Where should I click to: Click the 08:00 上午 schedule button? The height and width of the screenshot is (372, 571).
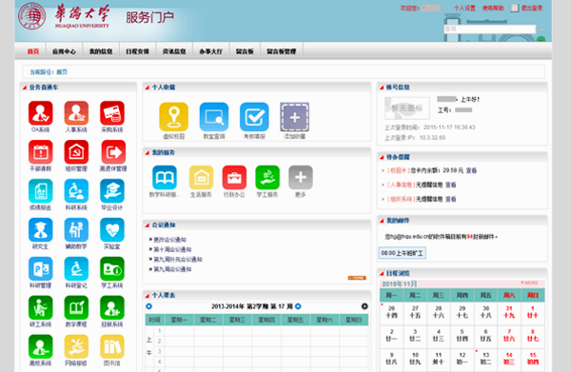click(x=402, y=253)
